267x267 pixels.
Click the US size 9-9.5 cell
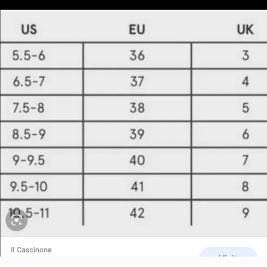(x=42, y=160)
